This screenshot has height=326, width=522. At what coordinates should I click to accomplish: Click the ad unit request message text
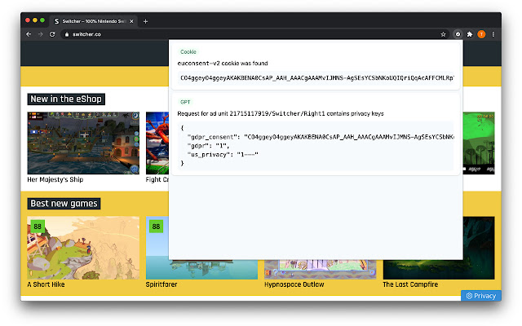(281, 113)
